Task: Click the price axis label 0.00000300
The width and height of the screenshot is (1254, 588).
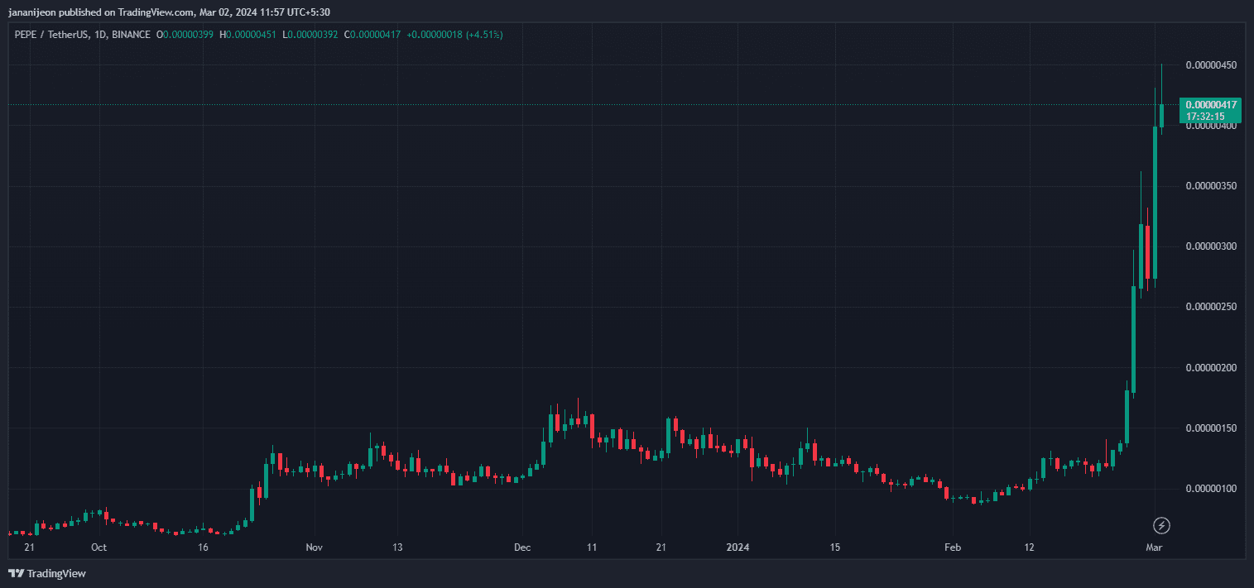Action: coord(1211,246)
